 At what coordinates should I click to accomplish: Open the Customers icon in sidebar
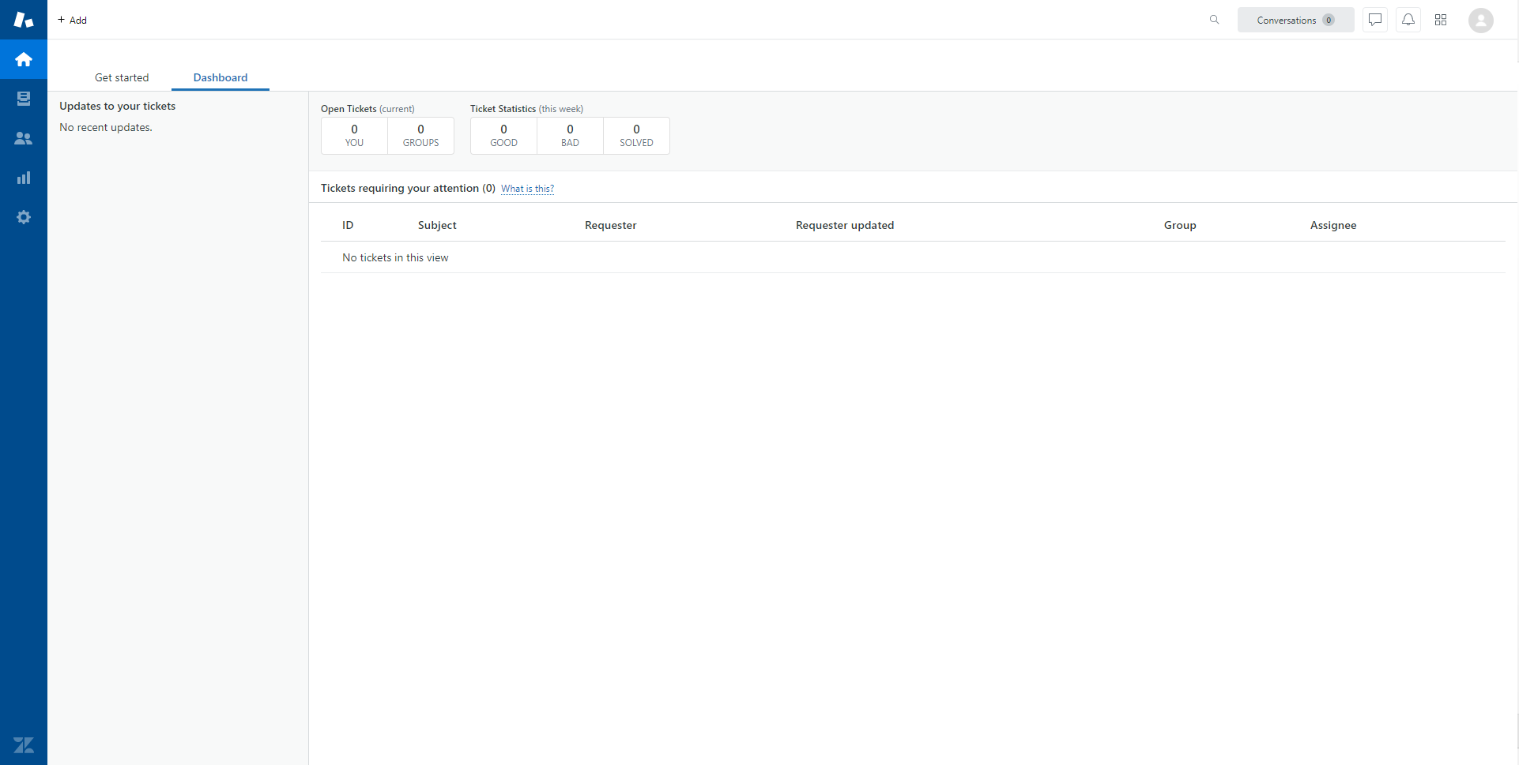point(24,138)
